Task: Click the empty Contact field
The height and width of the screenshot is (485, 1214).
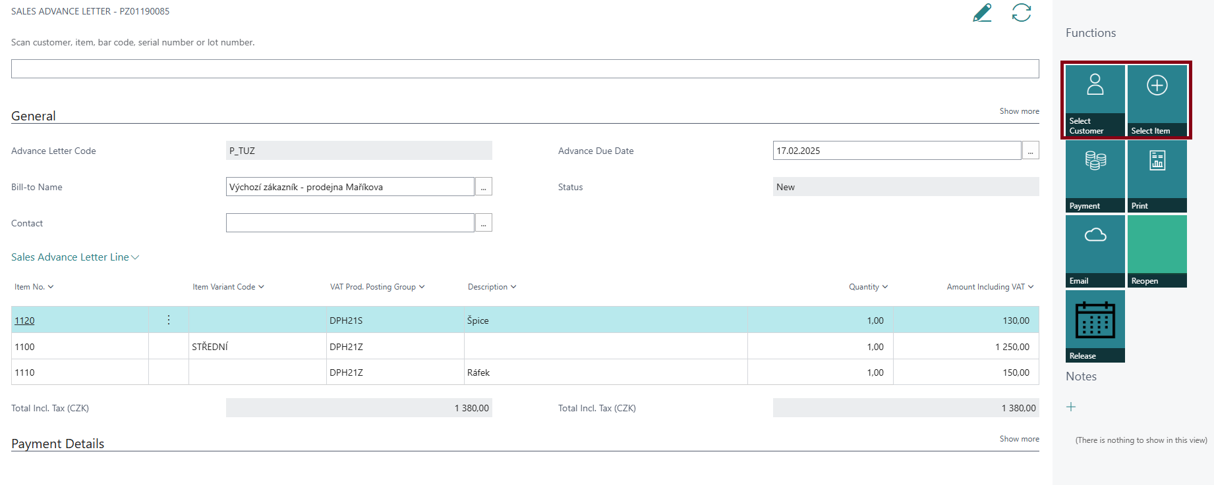Action: point(350,223)
